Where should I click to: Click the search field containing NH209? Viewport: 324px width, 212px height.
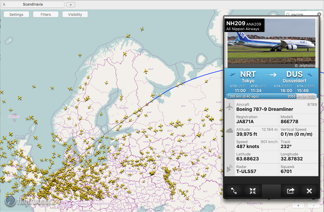301,14
